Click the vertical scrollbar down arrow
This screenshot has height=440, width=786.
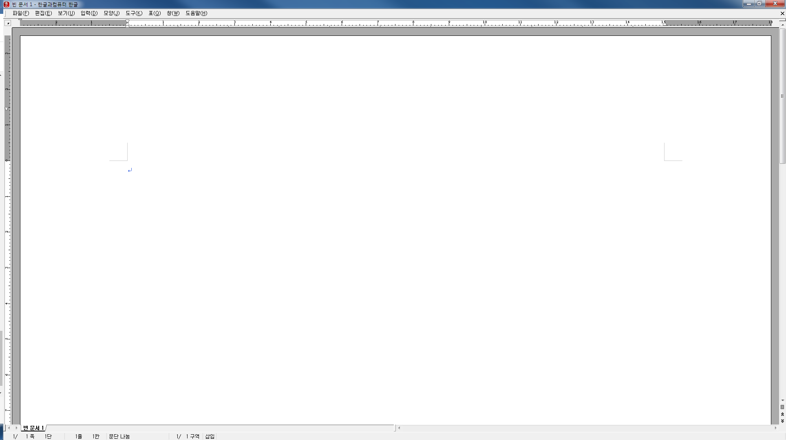point(782,400)
